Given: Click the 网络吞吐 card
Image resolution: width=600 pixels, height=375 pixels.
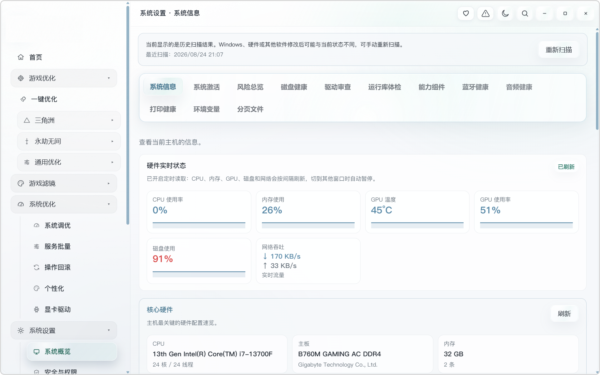Looking at the screenshot, I should tap(308, 261).
